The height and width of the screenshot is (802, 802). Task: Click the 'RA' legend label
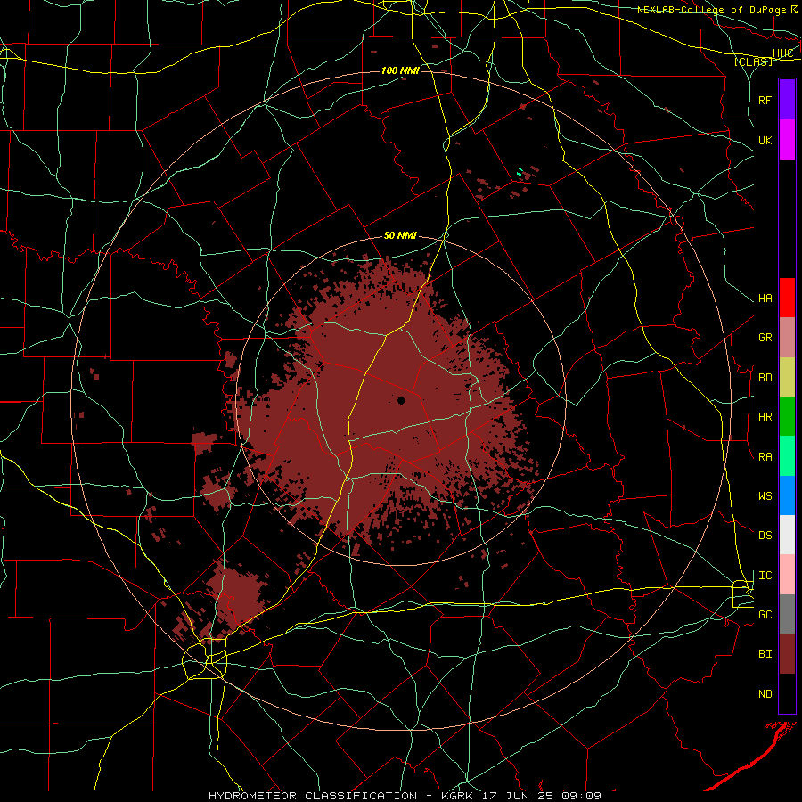coord(765,457)
